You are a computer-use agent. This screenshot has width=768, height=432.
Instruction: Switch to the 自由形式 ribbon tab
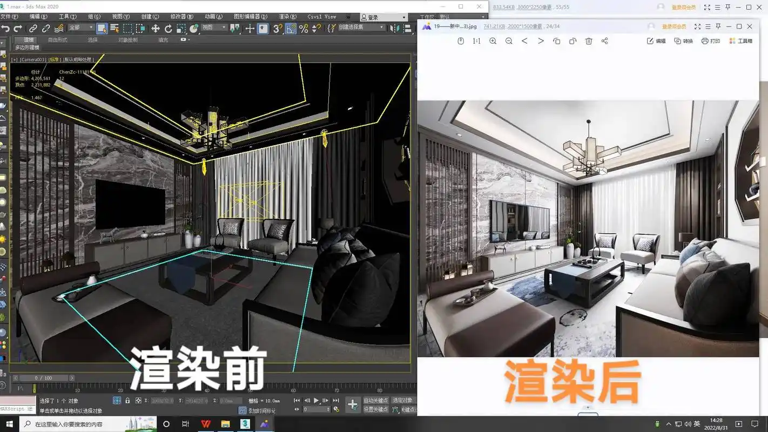[57, 40]
